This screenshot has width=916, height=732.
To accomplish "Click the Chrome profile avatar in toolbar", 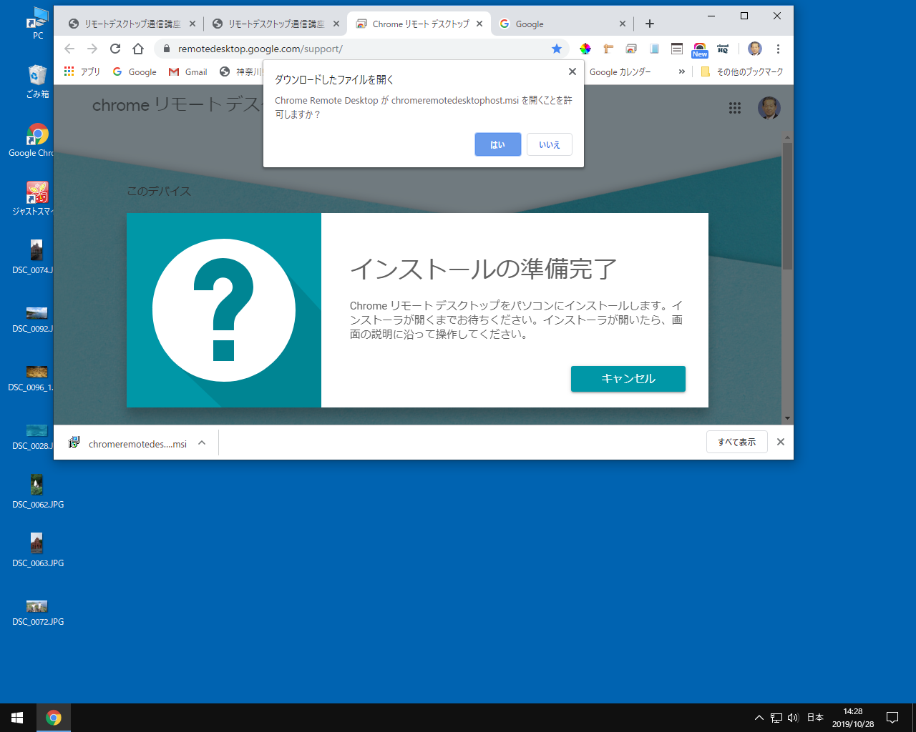I will 755,49.
